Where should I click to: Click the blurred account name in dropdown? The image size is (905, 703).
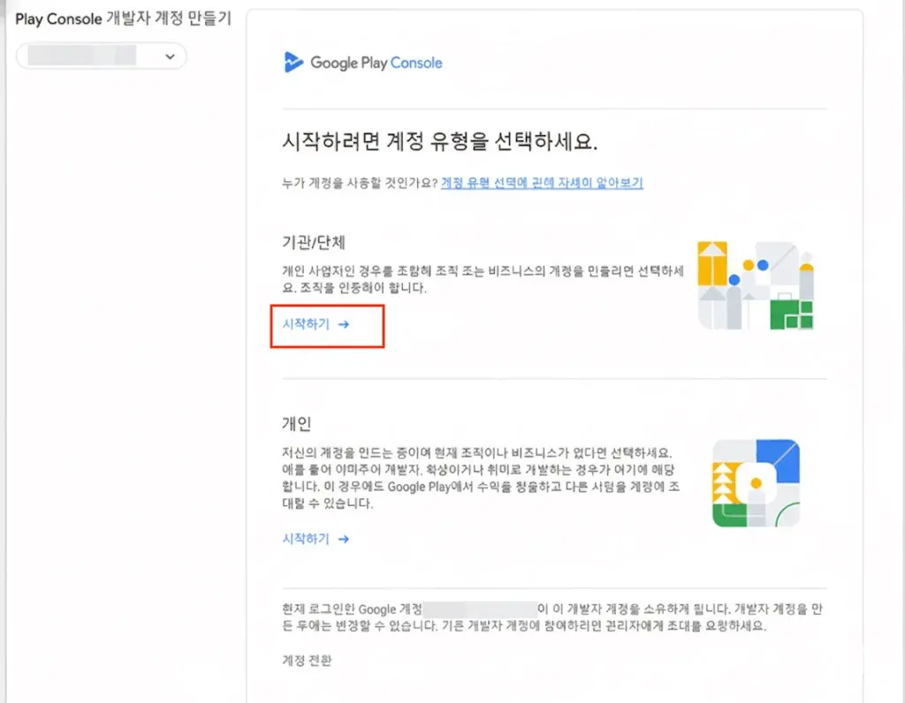[82, 56]
